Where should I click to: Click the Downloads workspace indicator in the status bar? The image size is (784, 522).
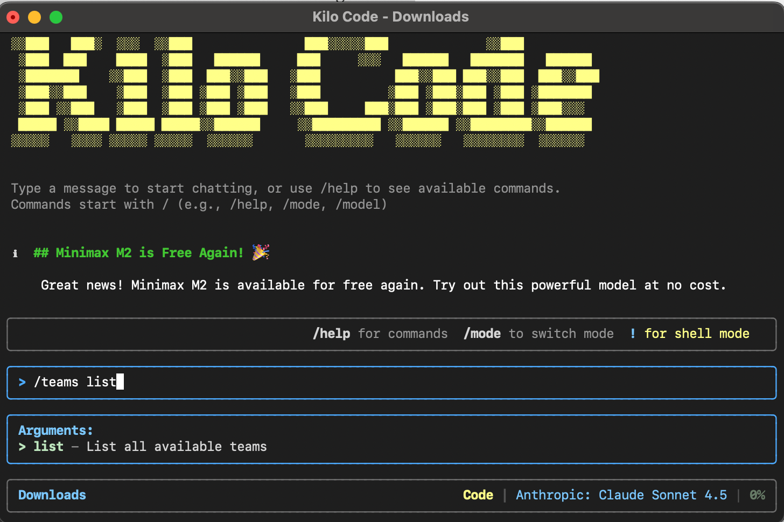[x=52, y=495]
